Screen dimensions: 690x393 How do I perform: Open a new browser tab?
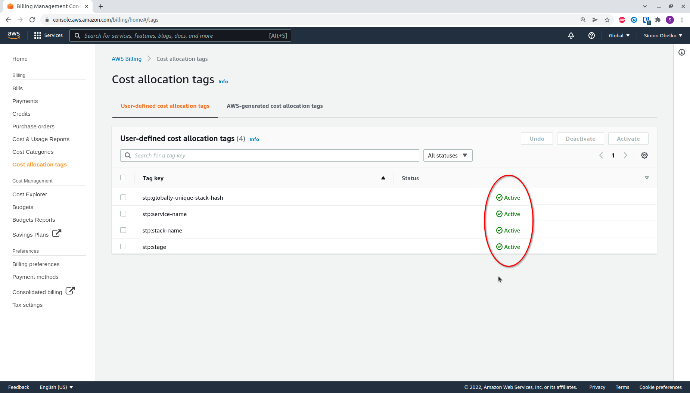[x=101, y=6]
